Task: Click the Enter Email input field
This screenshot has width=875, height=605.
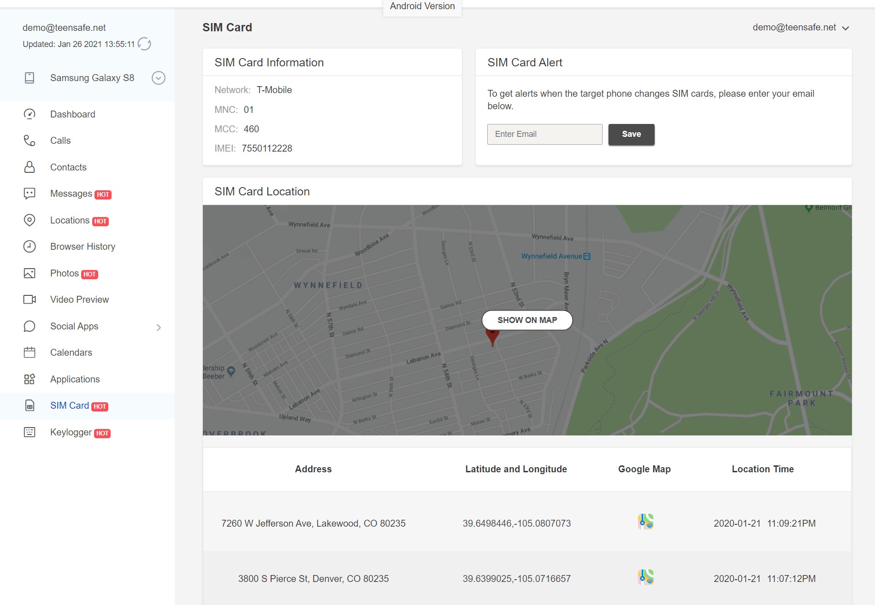Action: [x=545, y=134]
